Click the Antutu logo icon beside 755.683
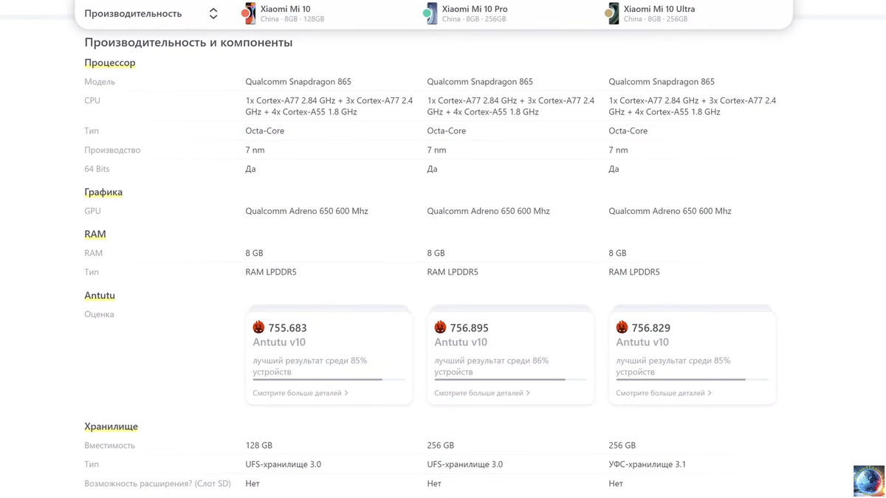Viewport: 886px width, 498px height. 258,327
